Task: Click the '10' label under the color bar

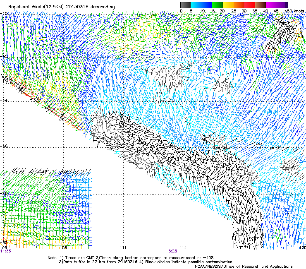Action: (x=202, y=11)
